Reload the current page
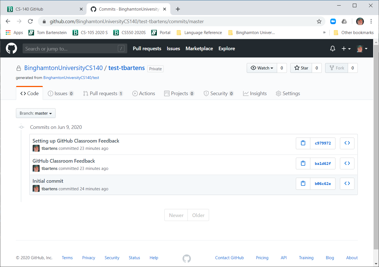This screenshot has width=379, height=267. (30, 21)
